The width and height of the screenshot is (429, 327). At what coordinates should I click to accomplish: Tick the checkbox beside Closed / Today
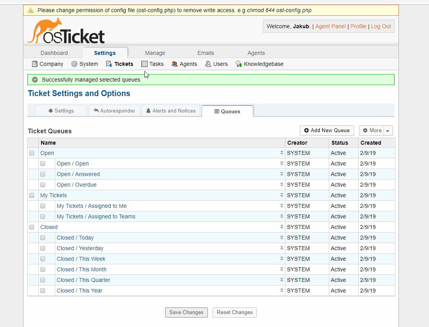(42, 237)
